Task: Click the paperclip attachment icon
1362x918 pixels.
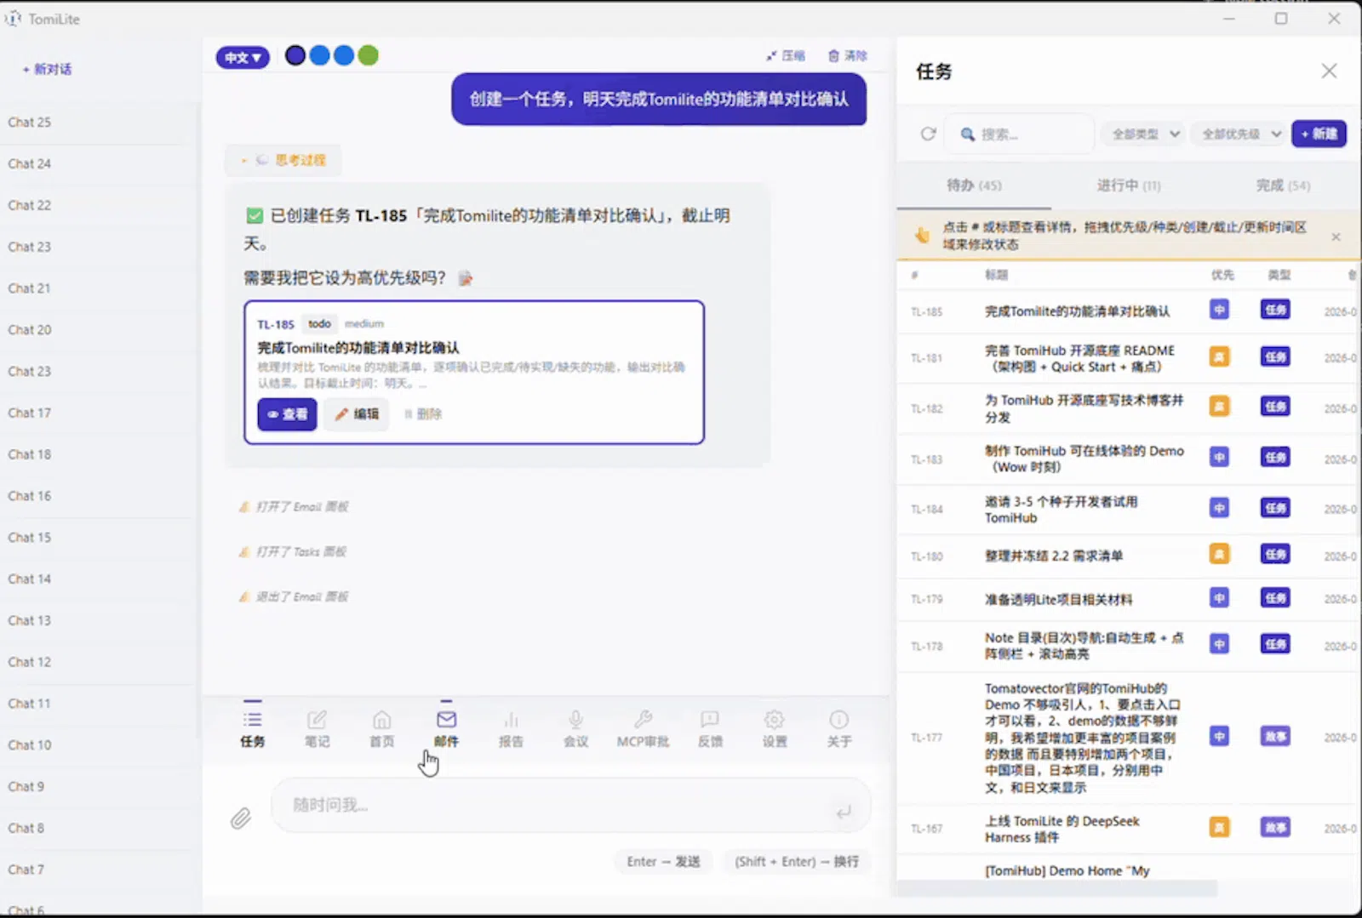Action: pyautogui.click(x=241, y=818)
